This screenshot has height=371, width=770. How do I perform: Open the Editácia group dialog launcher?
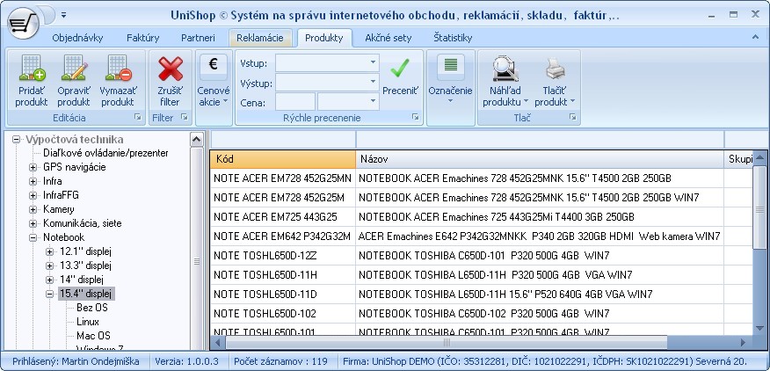click(x=138, y=118)
